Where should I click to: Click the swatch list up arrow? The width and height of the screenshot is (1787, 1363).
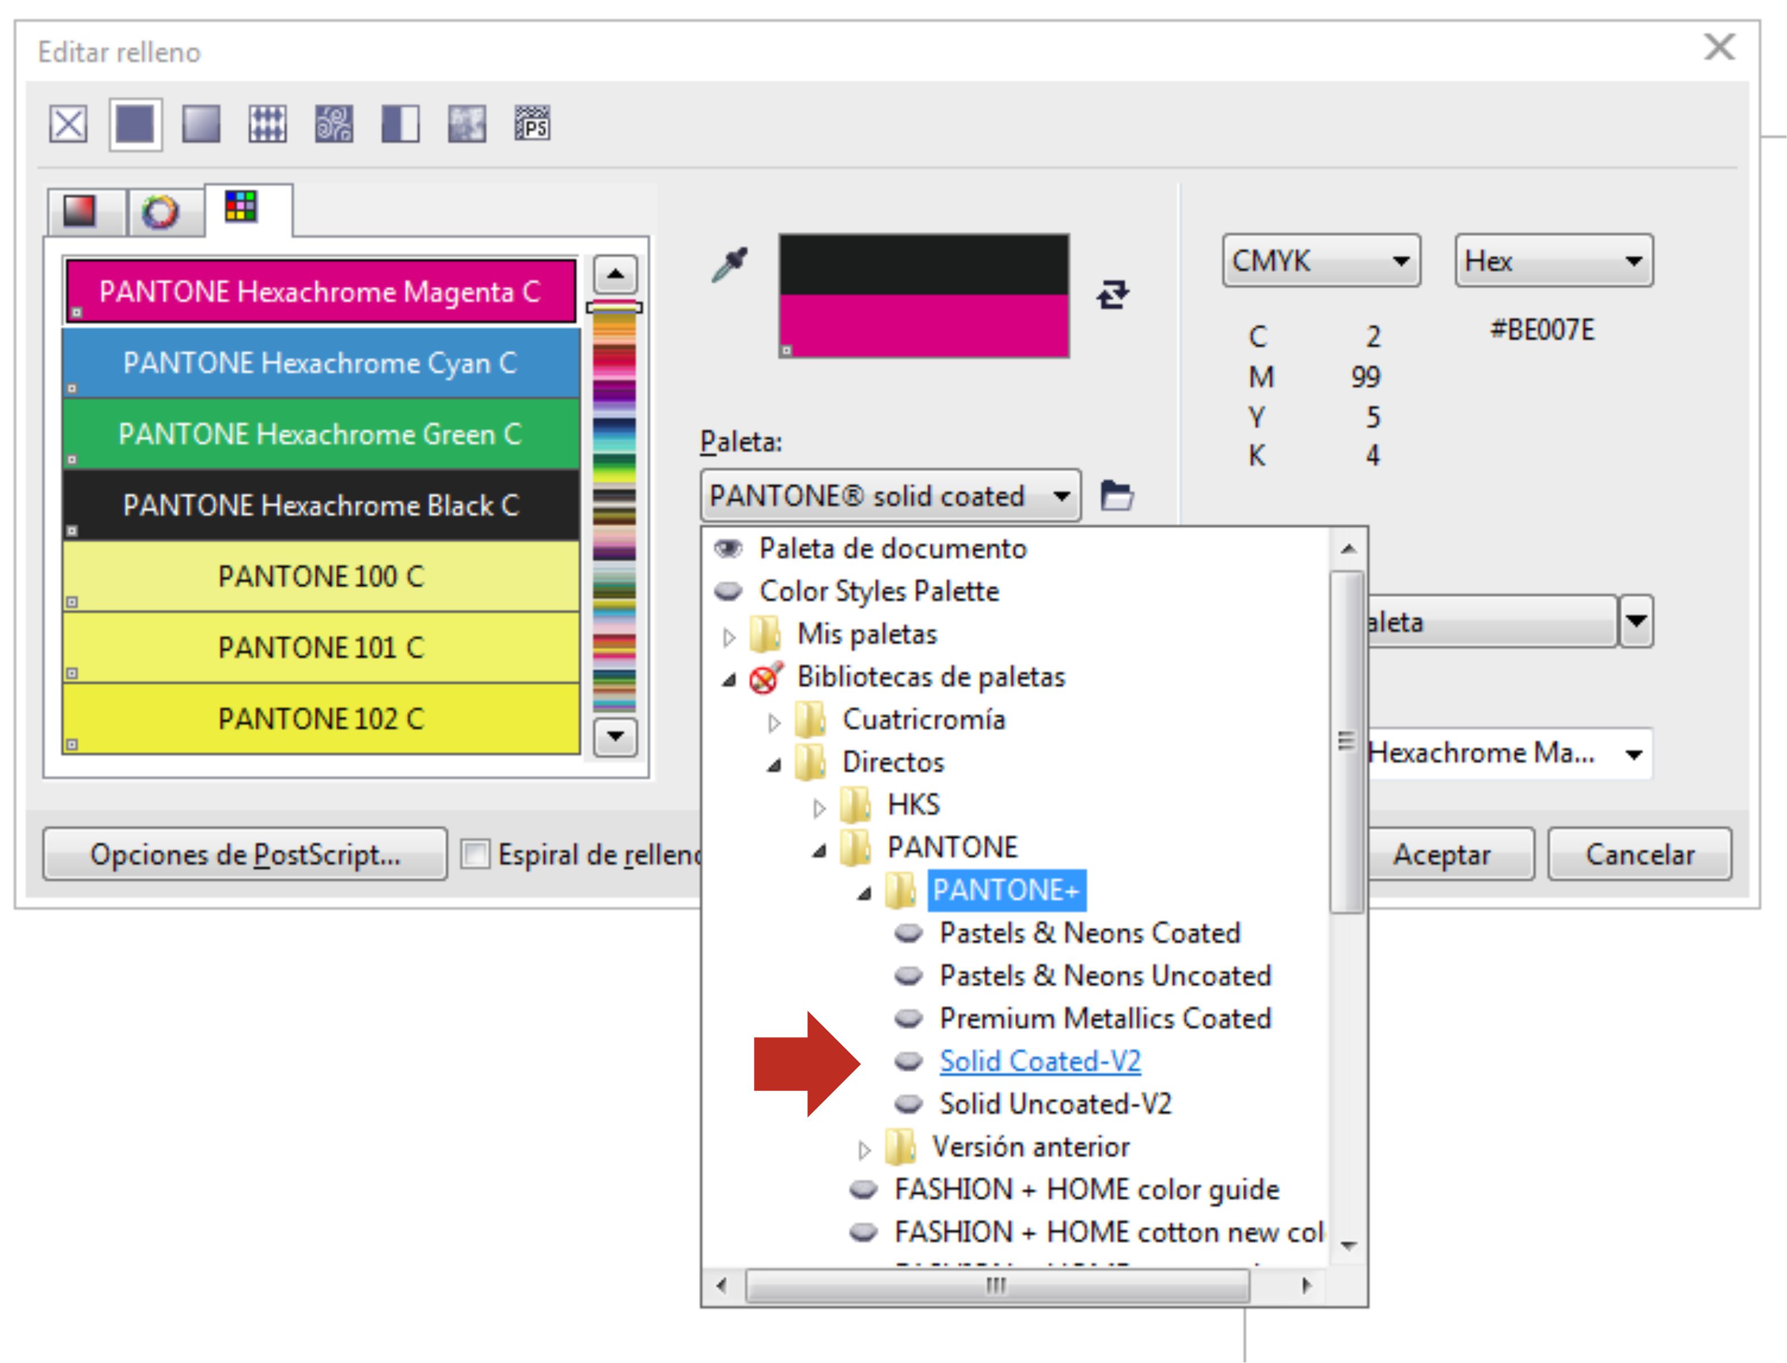(615, 274)
